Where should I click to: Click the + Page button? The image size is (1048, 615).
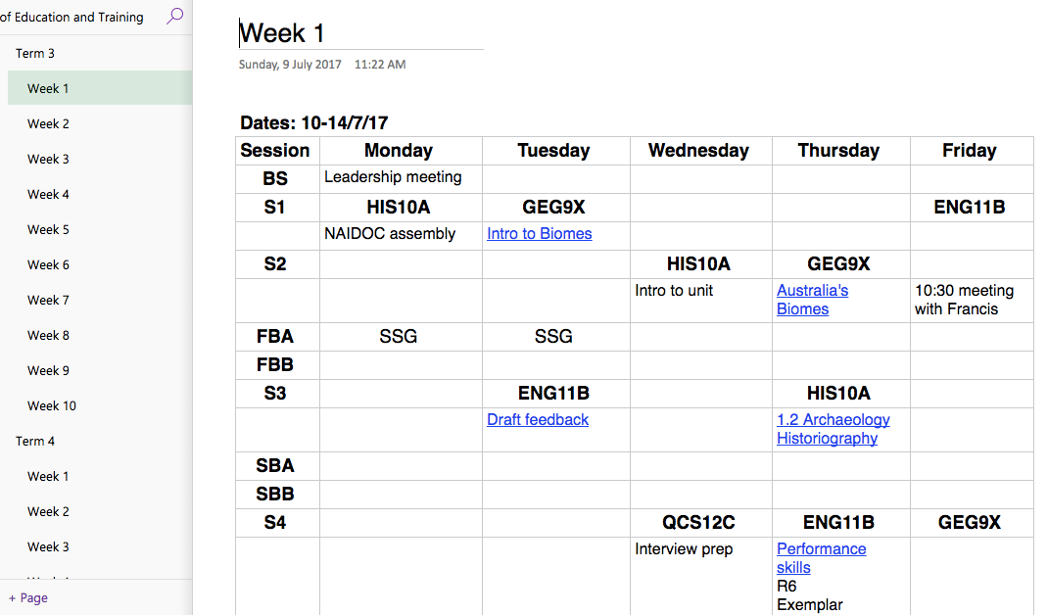(x=28, y=597)
